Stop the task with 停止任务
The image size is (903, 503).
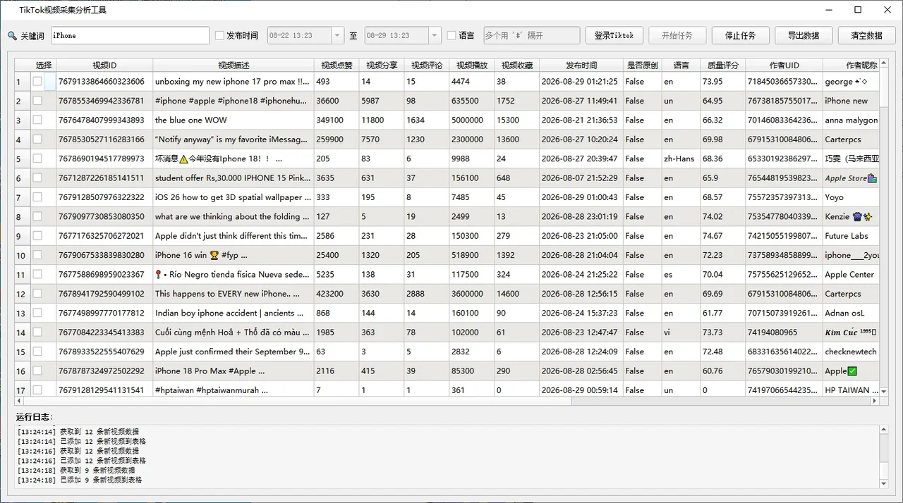point(740,36)
